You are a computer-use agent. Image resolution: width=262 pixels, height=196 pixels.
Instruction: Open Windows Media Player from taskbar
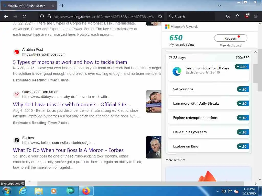click(54, 191)
